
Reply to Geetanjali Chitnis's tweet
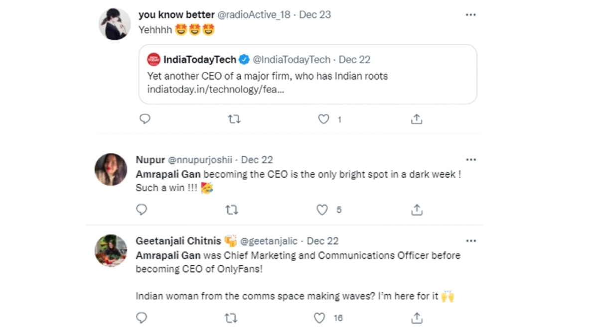pos(142,318)
